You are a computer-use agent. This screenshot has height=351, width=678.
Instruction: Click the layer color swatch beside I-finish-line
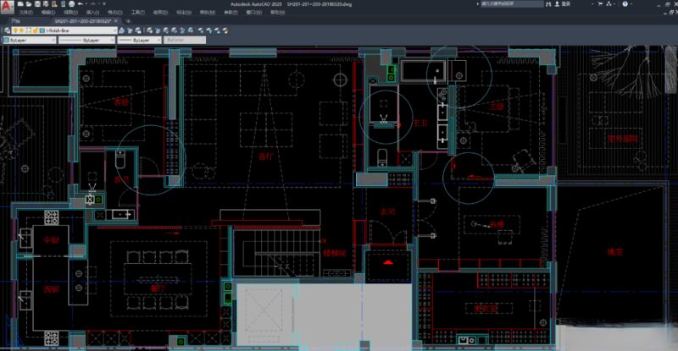39,30
